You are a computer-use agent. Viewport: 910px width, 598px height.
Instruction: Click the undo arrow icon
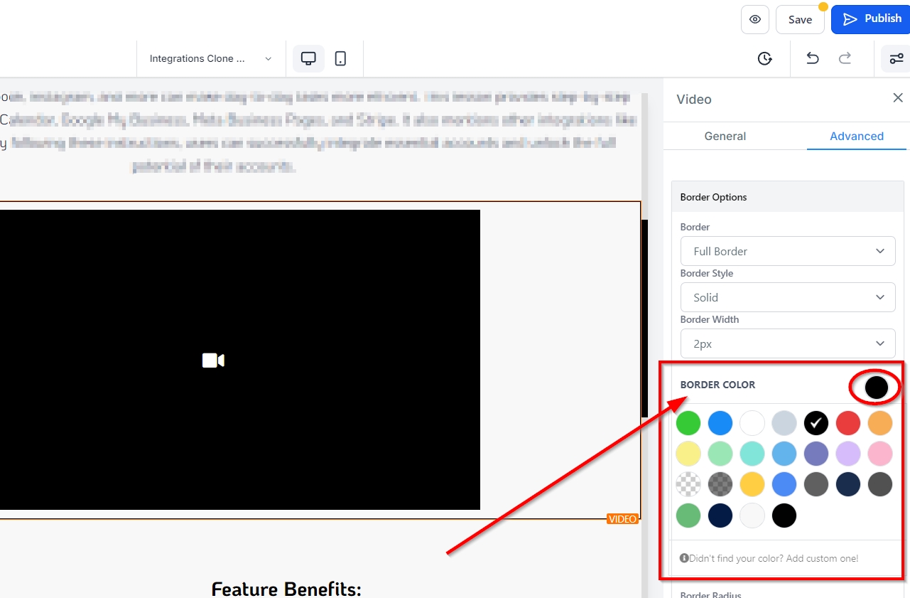coord(813,59)
